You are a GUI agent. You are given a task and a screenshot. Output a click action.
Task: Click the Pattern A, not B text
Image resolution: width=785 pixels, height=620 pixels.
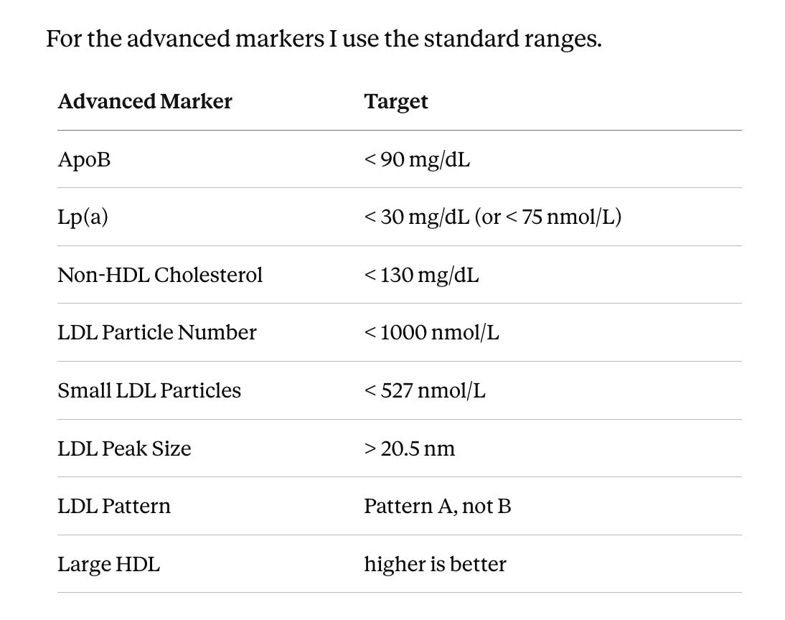pos(438,507)
